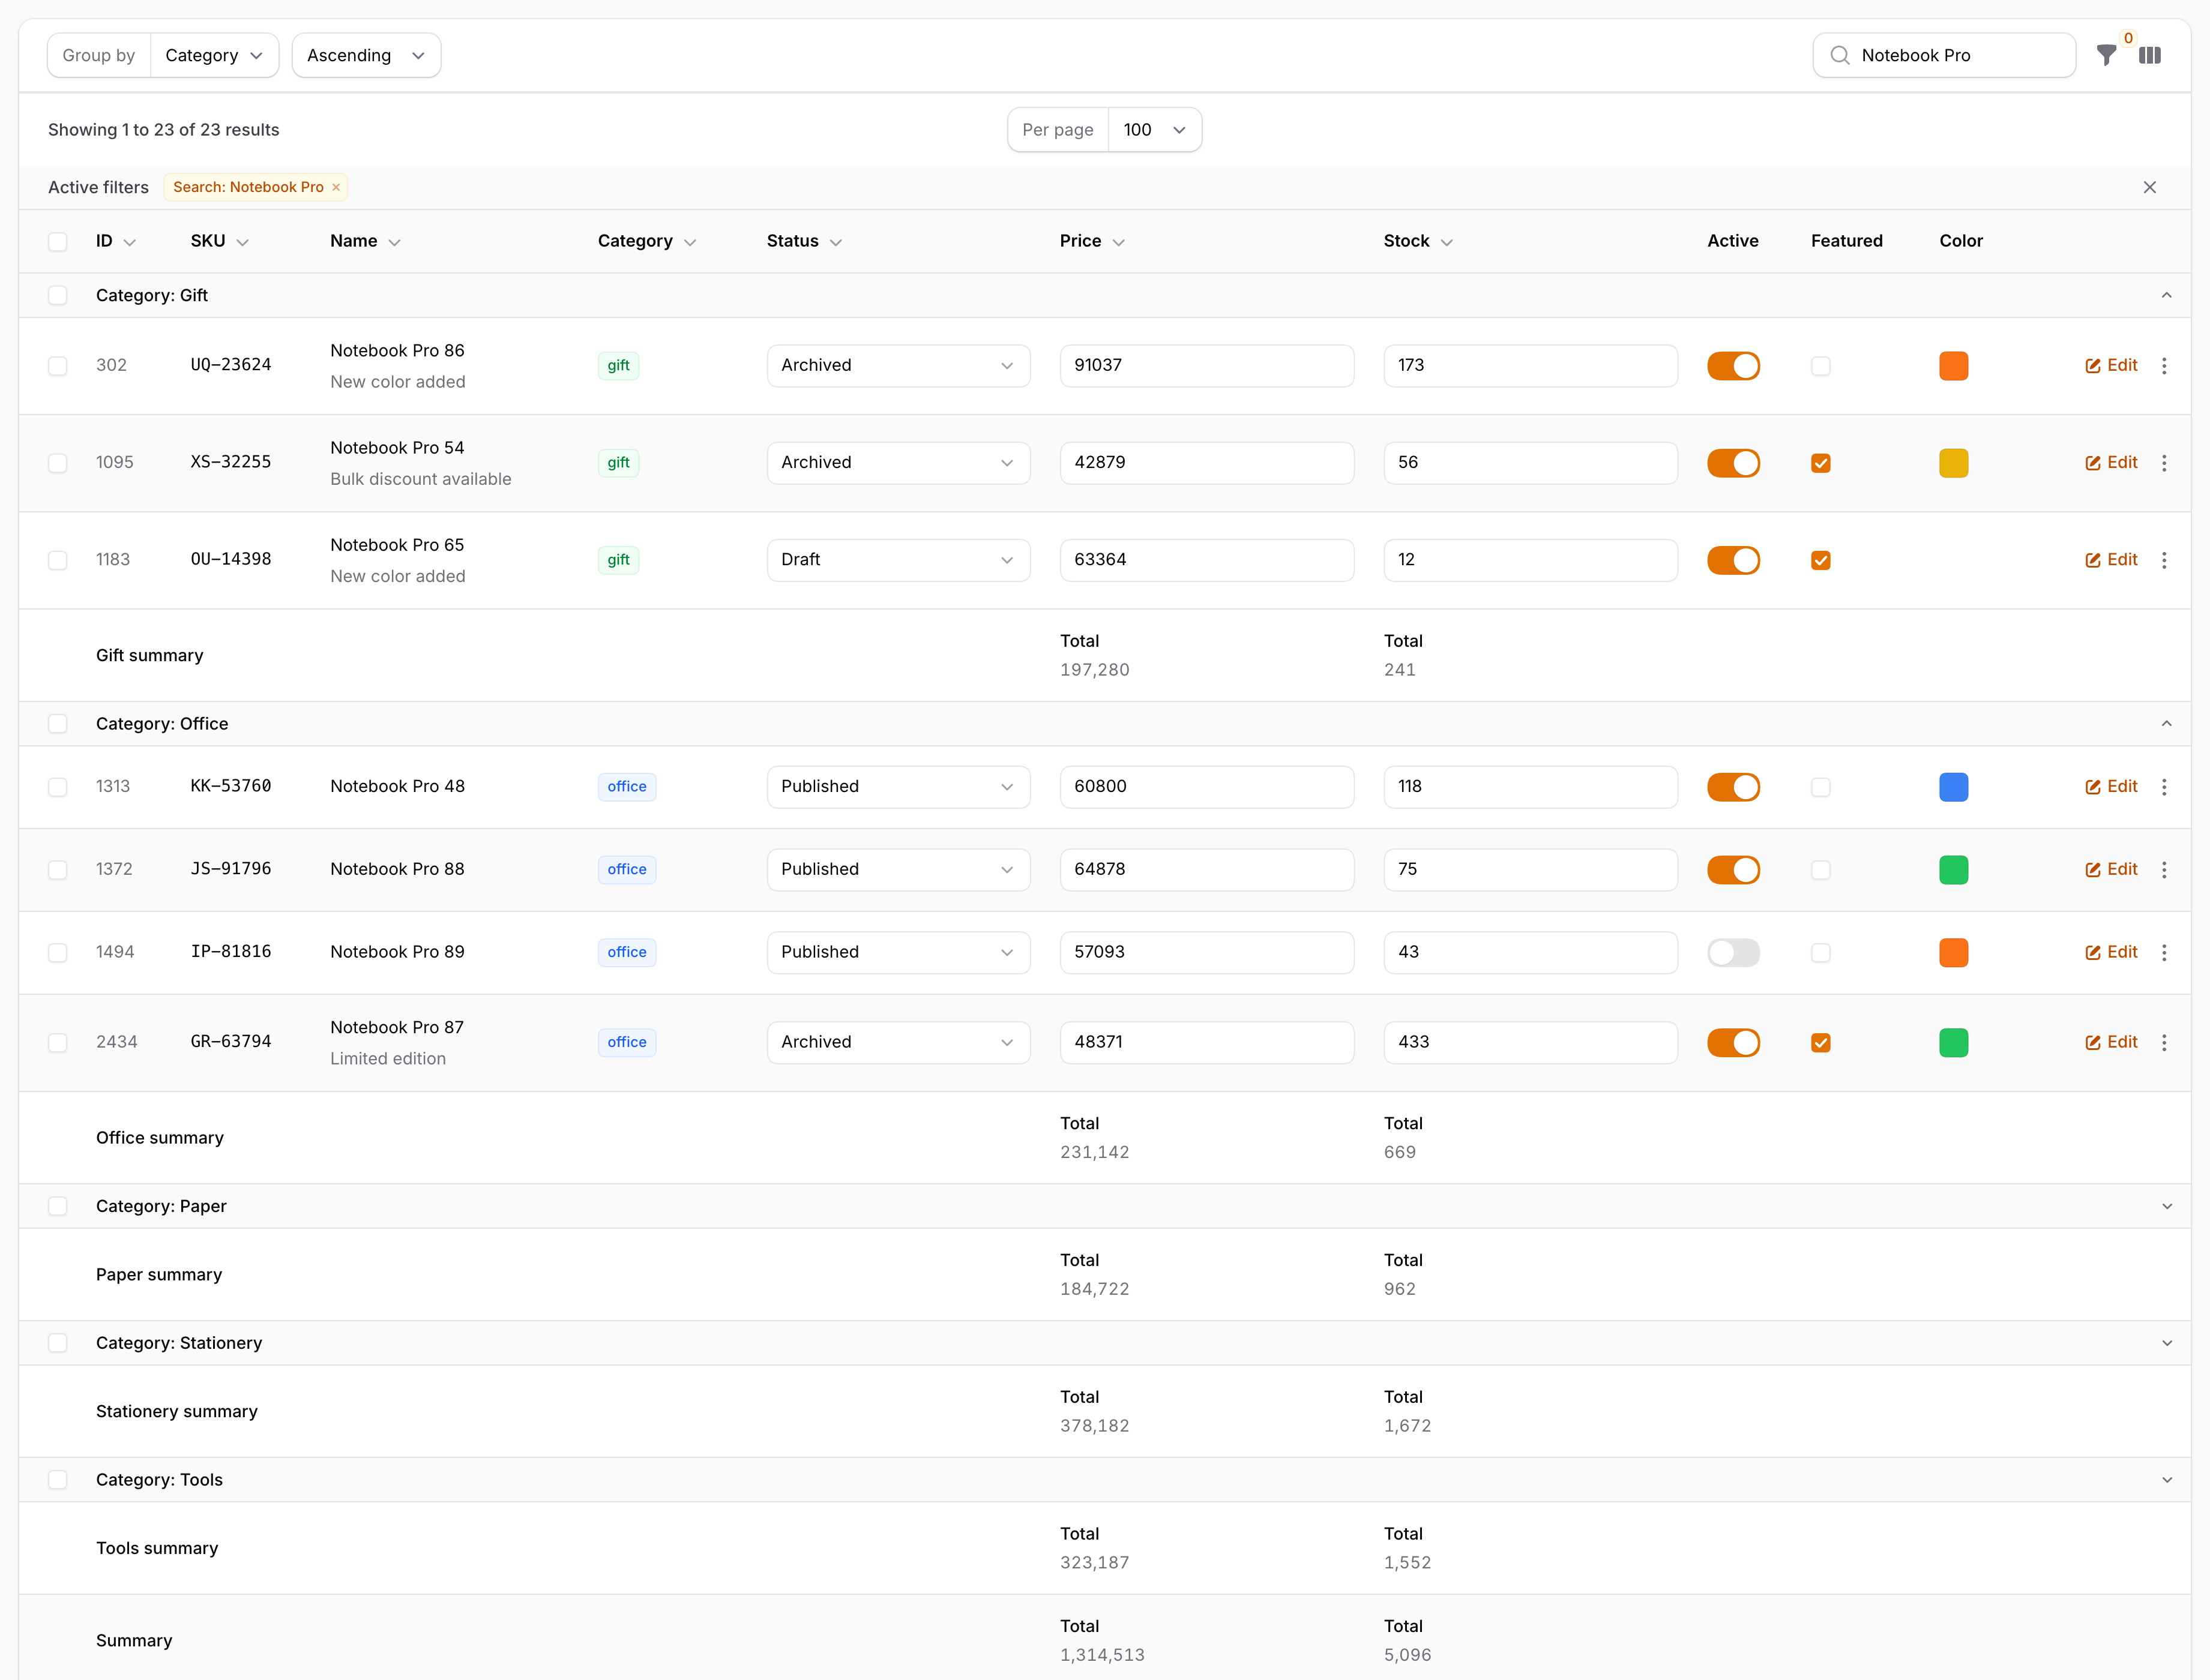
Task: Sort by the SKU column
Action: click(x=219, y=241)
